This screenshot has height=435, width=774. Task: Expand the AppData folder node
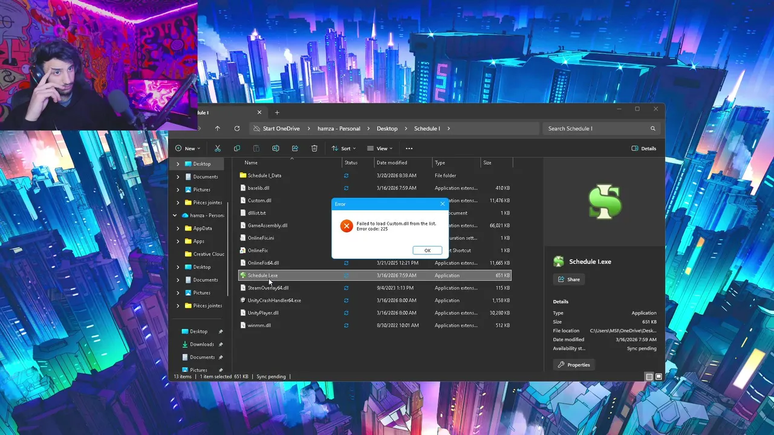click(178, 228)
